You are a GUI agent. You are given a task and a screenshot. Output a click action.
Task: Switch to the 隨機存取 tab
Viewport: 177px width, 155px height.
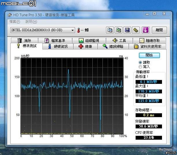coord(150,40)
